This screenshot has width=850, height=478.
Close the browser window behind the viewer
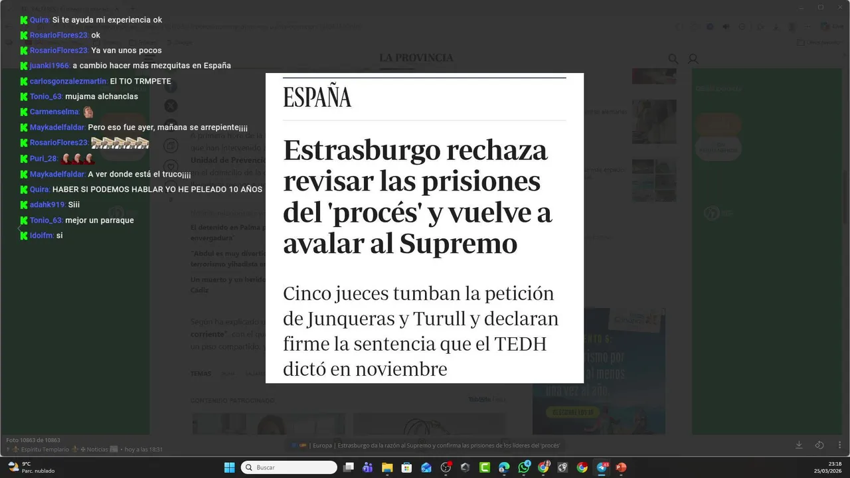pyautogui.click(x=839, y=7)
